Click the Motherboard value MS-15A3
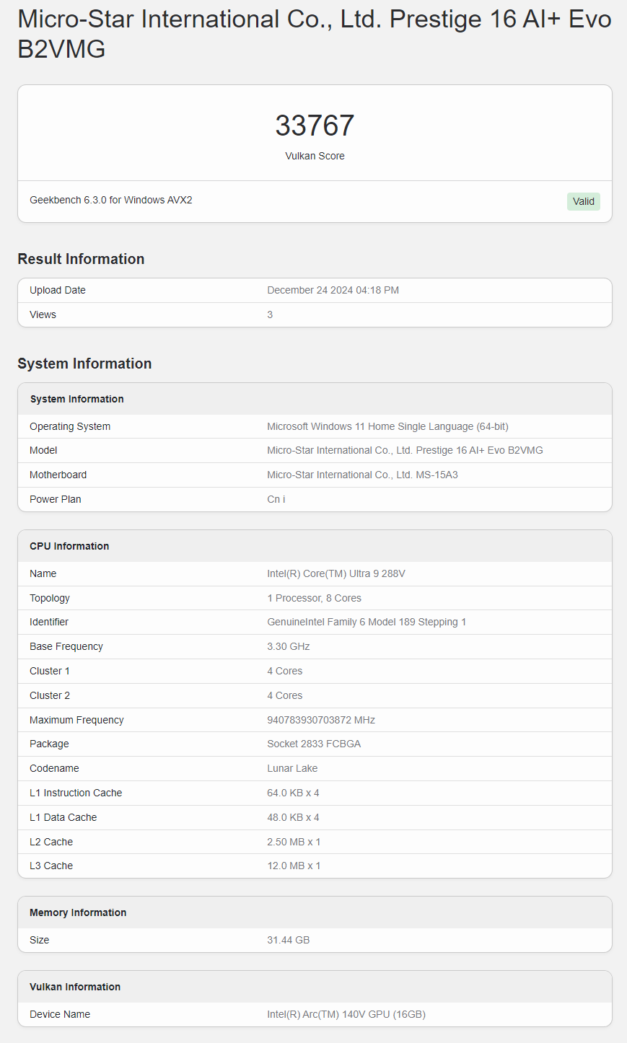627x1043 pixels. click(362, 475)
